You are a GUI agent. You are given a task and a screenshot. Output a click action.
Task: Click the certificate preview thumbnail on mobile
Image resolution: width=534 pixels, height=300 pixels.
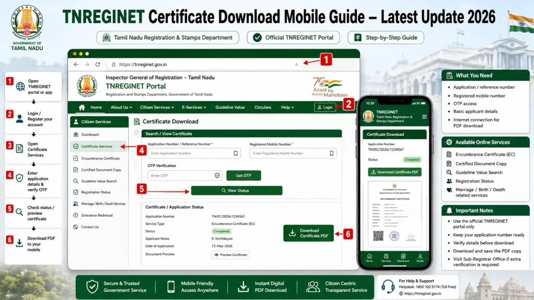coord(395,214)
